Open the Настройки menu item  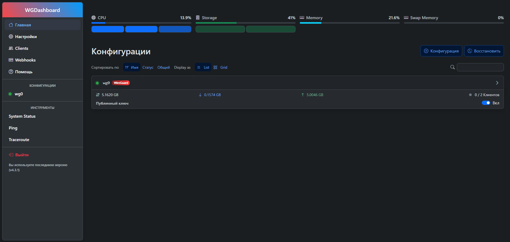pos(43,36)
